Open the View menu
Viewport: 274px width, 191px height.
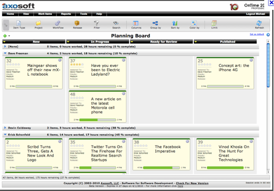pos(26,14)
